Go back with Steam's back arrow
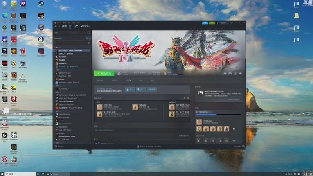The height and width of the screenshot is (176, 313). pyautogui.click(x=56, y=26)
